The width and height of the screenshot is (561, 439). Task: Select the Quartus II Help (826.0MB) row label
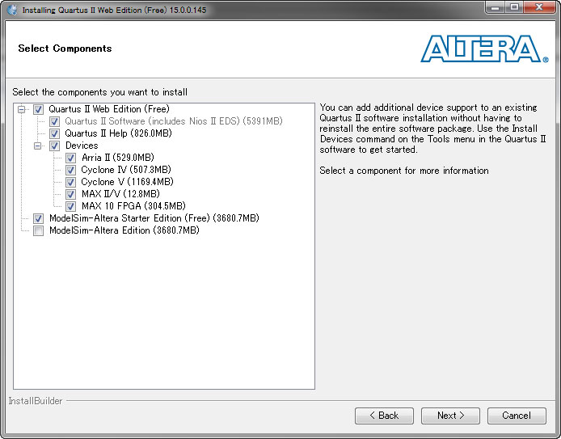coord(119,133)
